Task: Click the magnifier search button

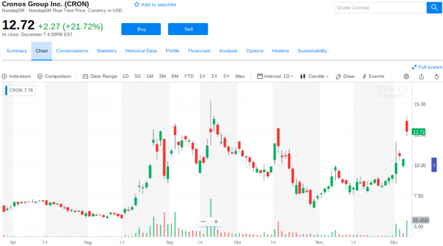Action: pyautogui.click(x=434, y=7)
